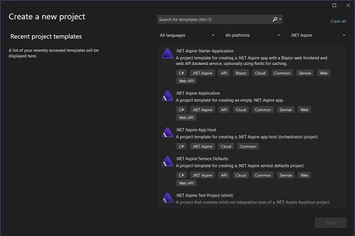The width and height of the screenshot is (355, 236).
Task: Click Common tag on .NET Aspire Application
Action: click(263, 110)
